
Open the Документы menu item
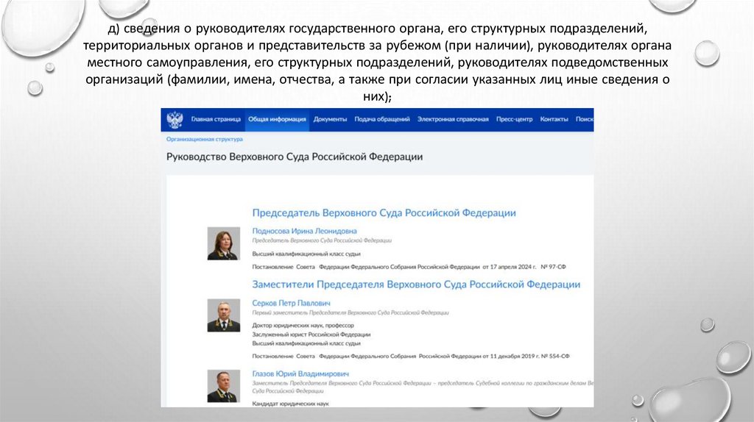point(330,119)
